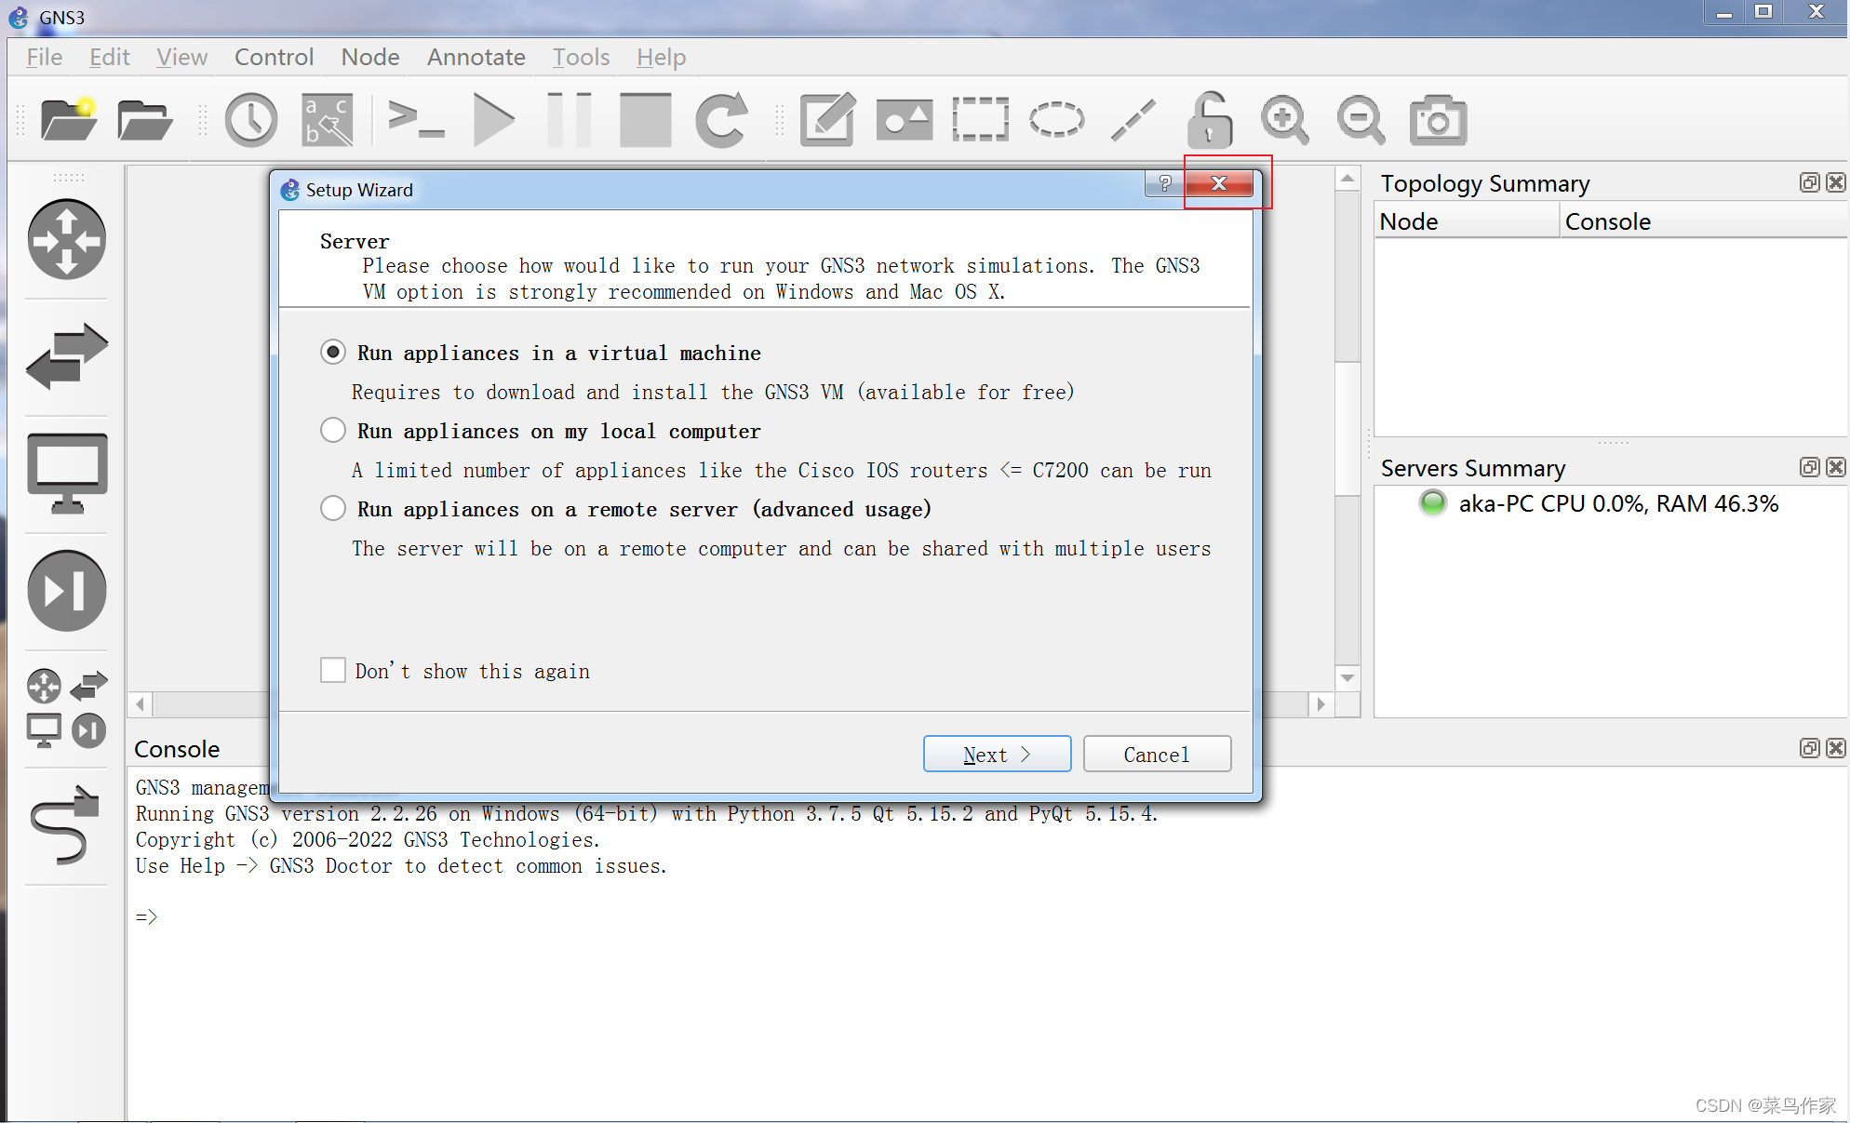Viewport: 1850px width, 1123px height.
Task: Tick Don't show this again checkbox
Action: [x=332, y=670]
